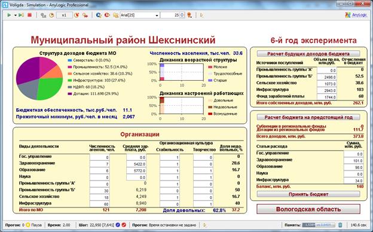The image size is (373, 232).
Task: Edit Сельское хозяйство agents count field 18
Action: pyautogui.click(x=99, y=197)
